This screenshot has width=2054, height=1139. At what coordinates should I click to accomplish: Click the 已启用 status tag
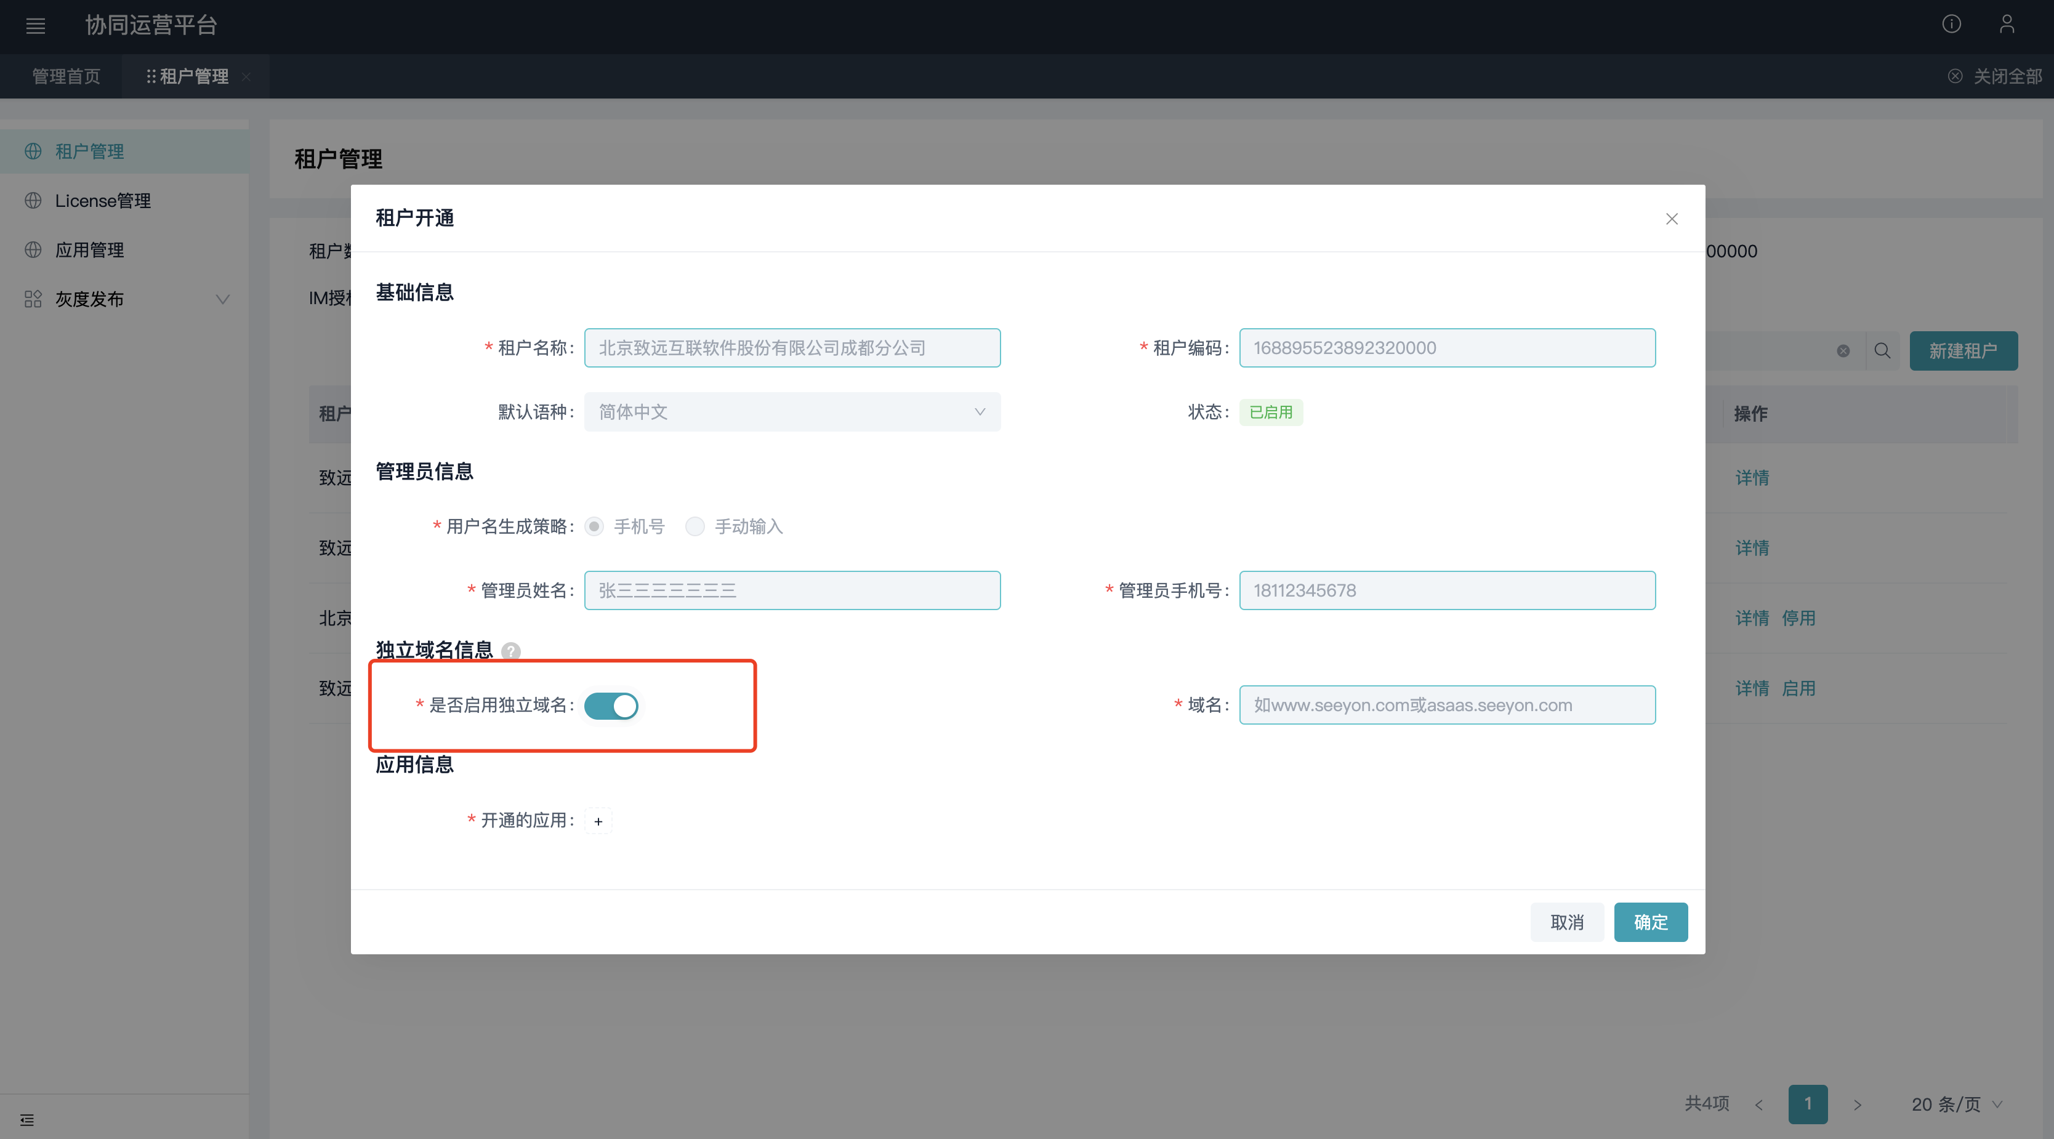pyautogui.click(x=1270, y=413)
